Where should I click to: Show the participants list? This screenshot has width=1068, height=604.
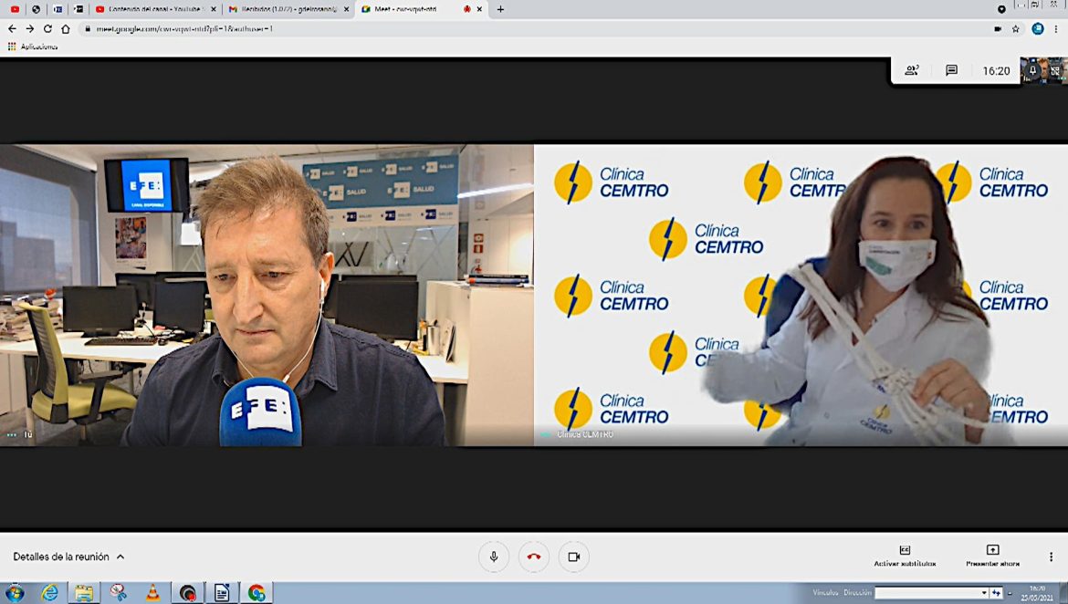pyautogui.click(x=911, y=70)
